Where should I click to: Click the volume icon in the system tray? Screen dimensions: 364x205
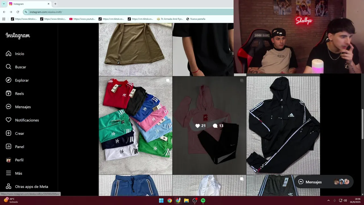(345, 200)
